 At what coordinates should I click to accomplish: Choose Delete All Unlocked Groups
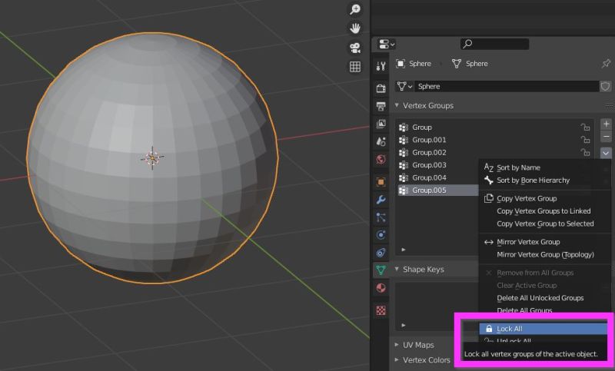[544, 298]
